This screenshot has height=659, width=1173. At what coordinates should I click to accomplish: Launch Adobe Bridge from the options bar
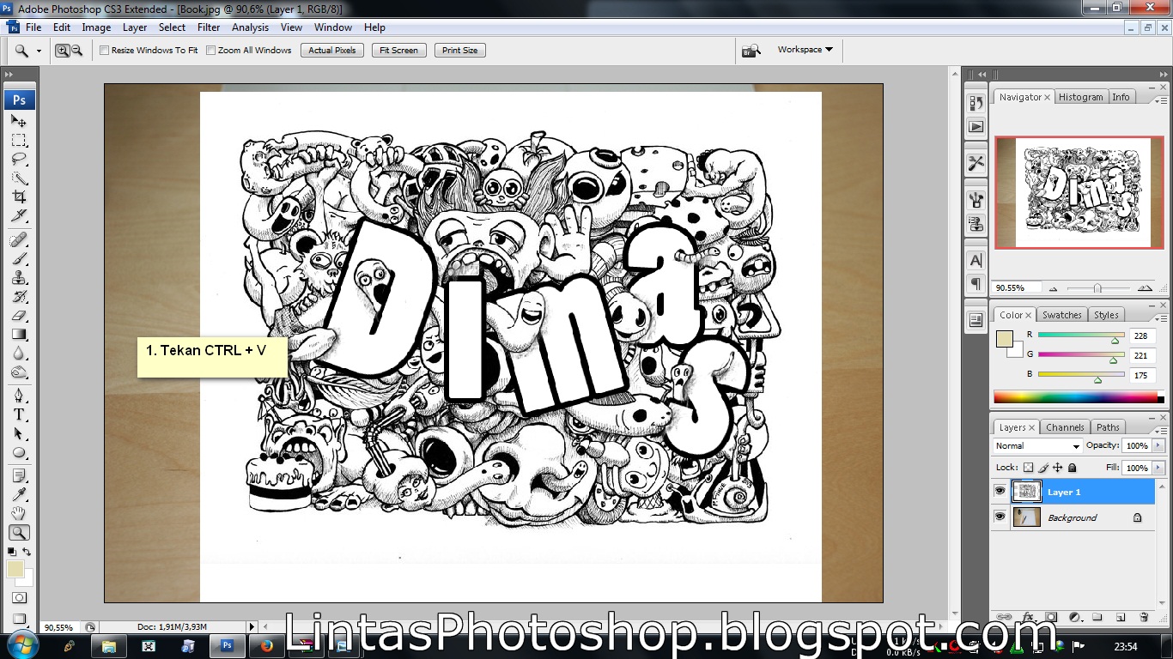751,51
